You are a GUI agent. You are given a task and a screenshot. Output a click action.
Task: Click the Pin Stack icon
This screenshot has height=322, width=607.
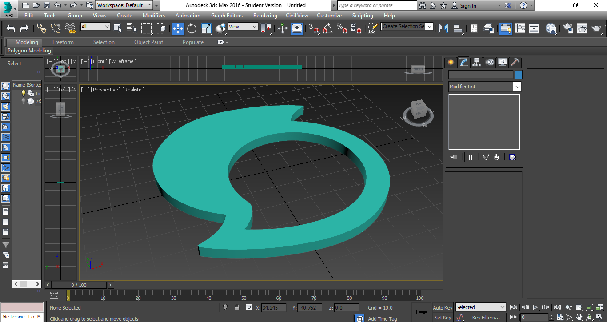454,157
